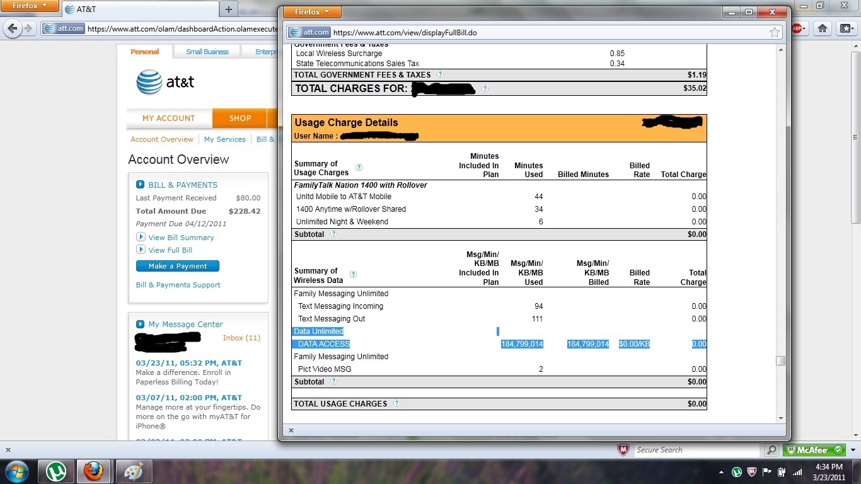Click the popup scrollbar down arrow
This screenshot has width=861, height=484.
coord(780,418)
